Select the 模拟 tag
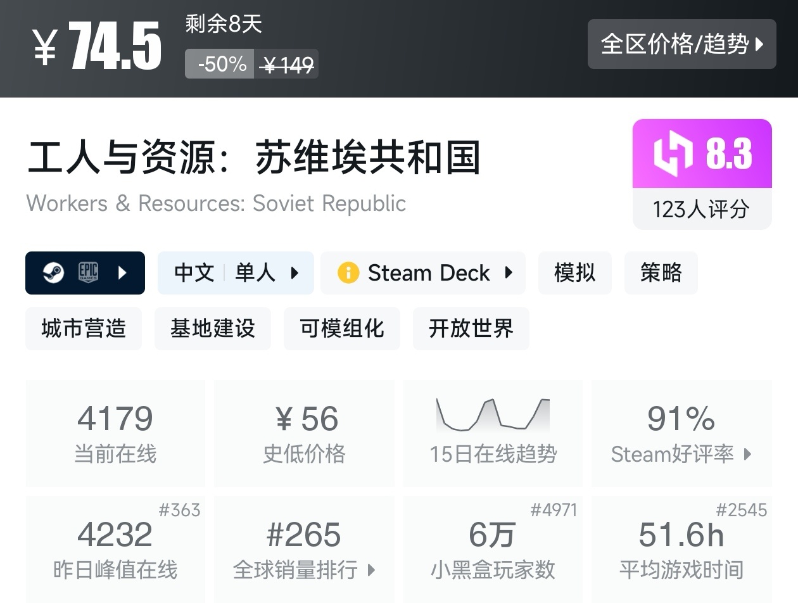 [575, 273]
